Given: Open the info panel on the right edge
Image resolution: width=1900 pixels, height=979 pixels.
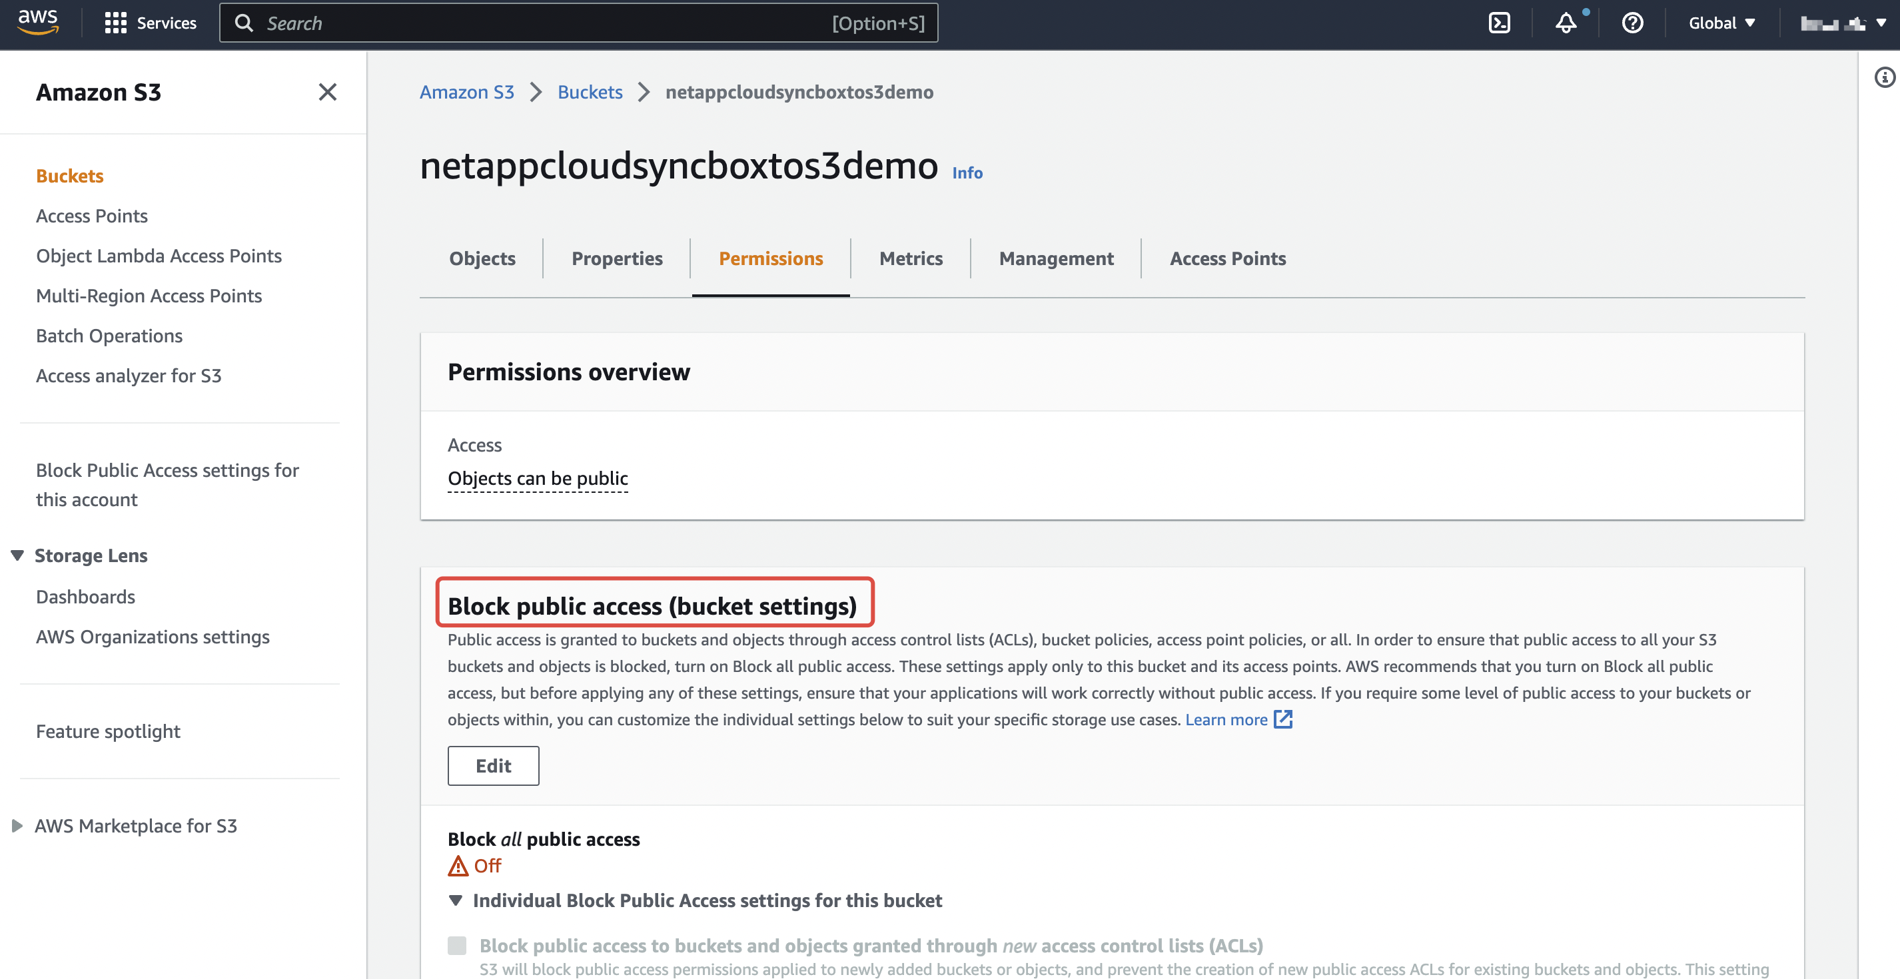Looking at the screenshot, I should pyautogui.click(x=1886, y=76).
